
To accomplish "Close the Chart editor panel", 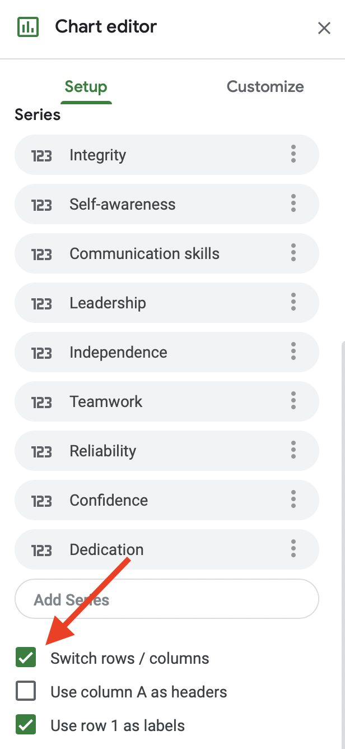I will [x=324, y=28].
